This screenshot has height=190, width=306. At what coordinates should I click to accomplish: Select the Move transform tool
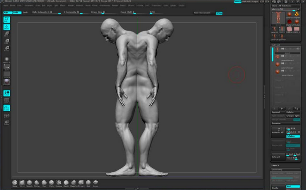(7, 34)
